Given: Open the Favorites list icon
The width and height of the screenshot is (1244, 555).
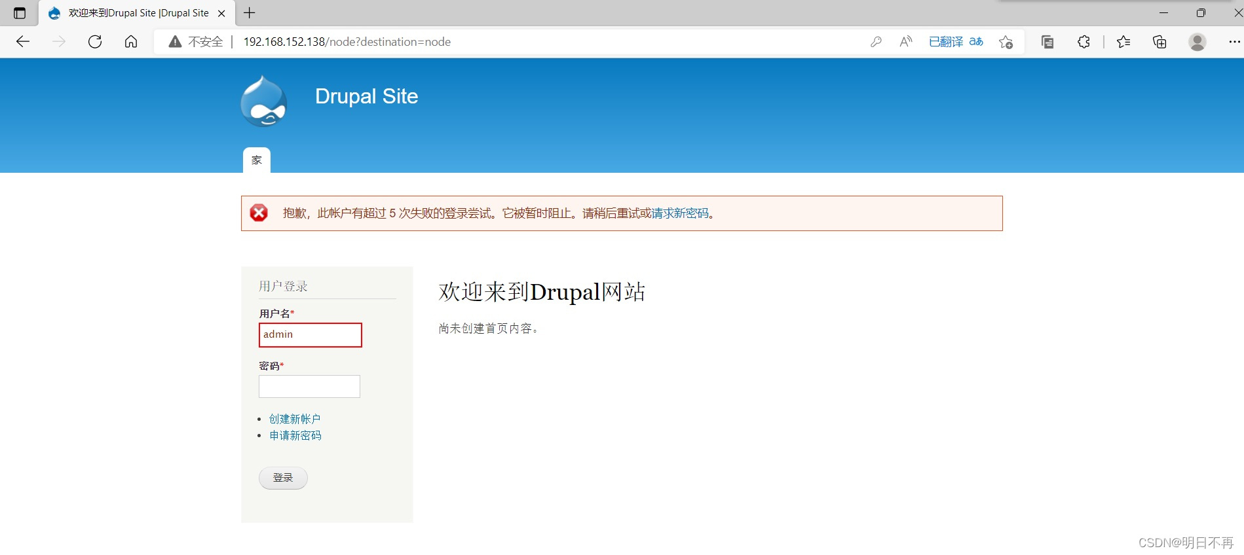Looking at the screenshot, I should tap(1123, 42).
